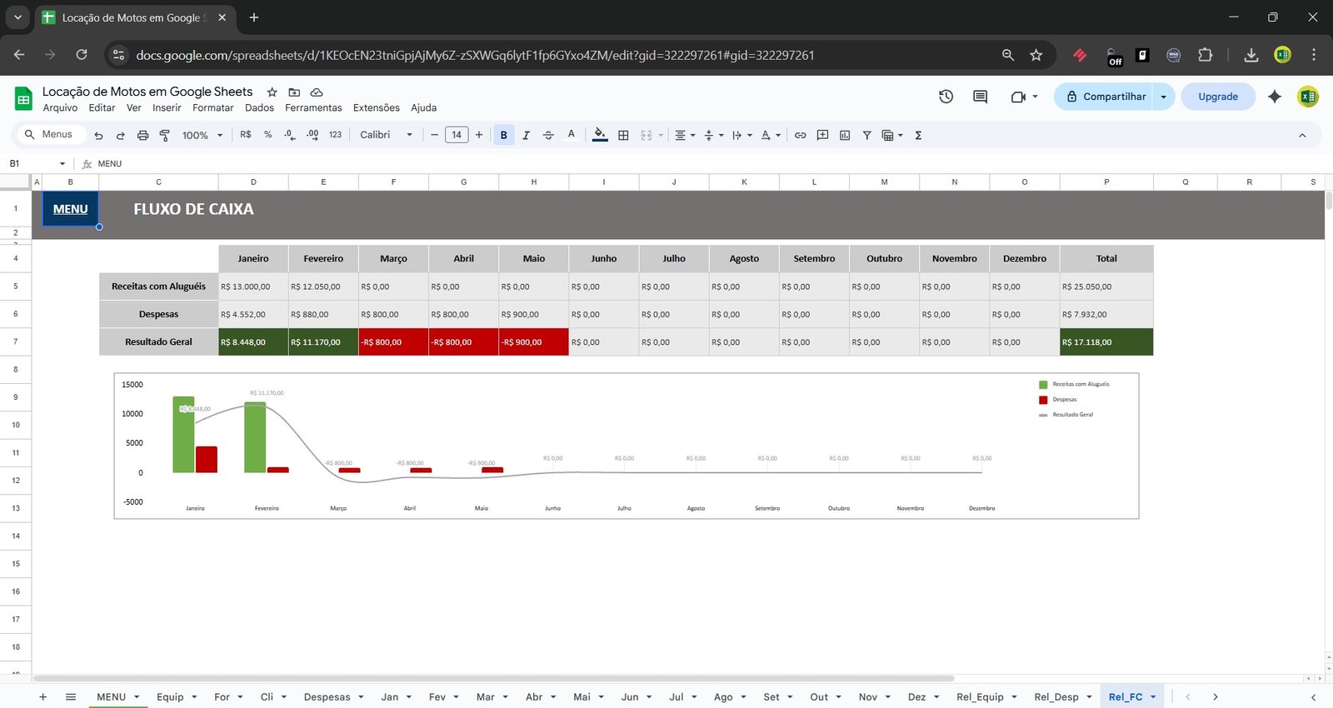Screen dimensions: 1333x708
Task: Open the borders tool
Action: pos(623,135)
